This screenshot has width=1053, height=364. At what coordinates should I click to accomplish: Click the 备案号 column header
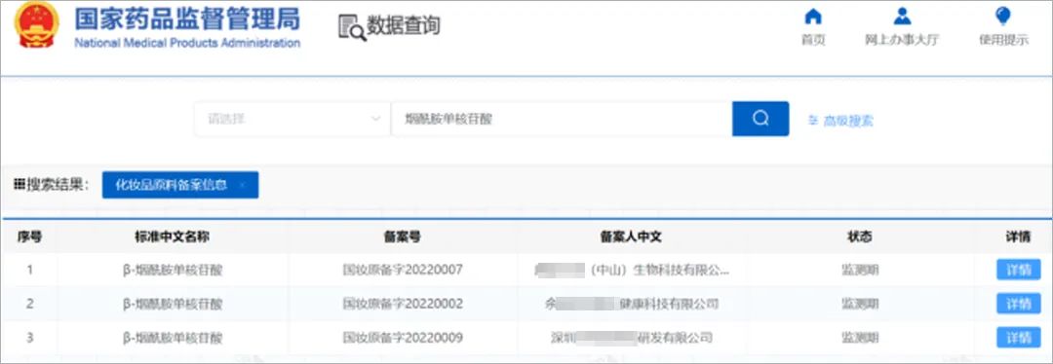pyautogui.click(x=403, y=237)
